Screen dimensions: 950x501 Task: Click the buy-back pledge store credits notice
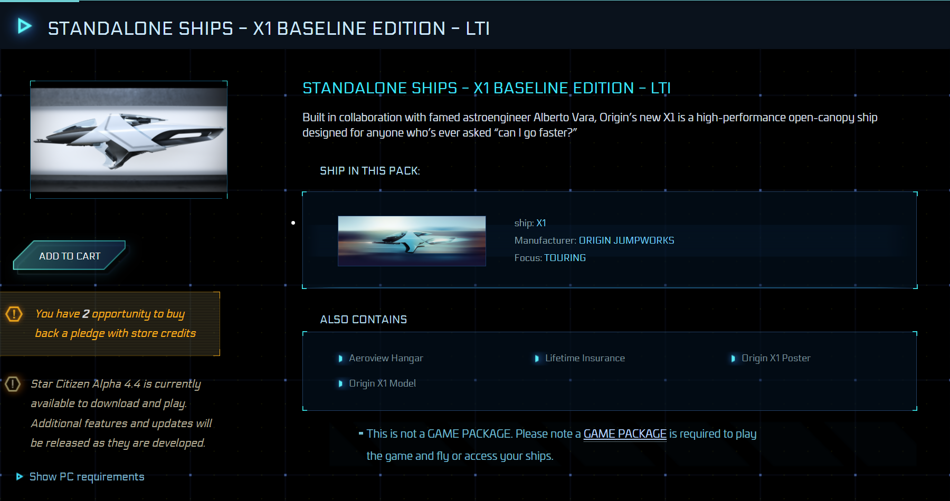115,324
